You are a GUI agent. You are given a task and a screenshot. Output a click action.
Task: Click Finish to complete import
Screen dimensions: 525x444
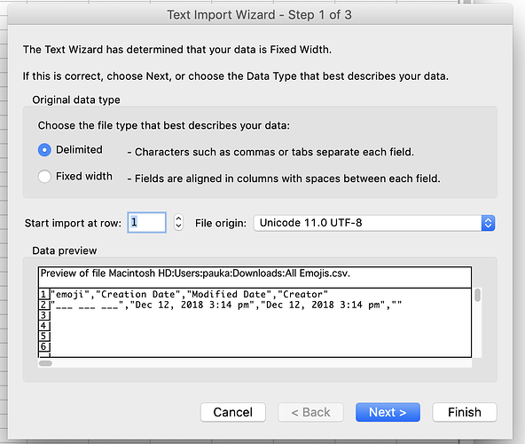465,412
